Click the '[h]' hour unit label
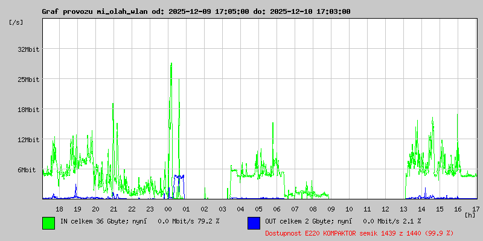483x241 pixels. tap(470, 214)
